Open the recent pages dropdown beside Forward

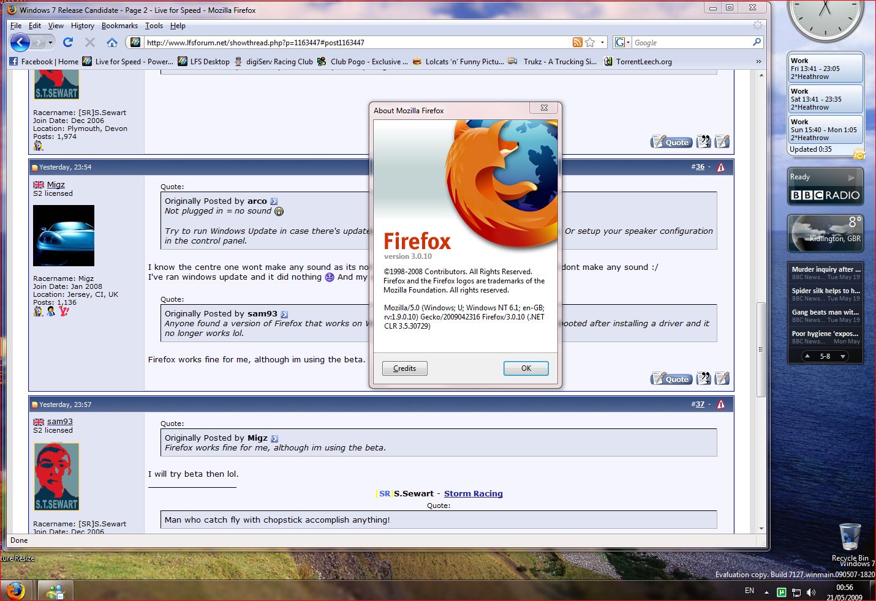click(x=51, y=42)
